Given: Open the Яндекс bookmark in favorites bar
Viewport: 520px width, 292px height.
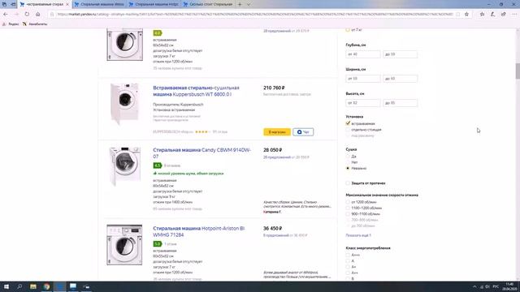Looking at the screenshot, I should 11,24.
